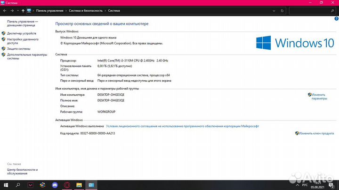Click the taskbar search magnifier icon
Image resolution: width=339 pixels, height=190 pixels.
coord(18,185)
